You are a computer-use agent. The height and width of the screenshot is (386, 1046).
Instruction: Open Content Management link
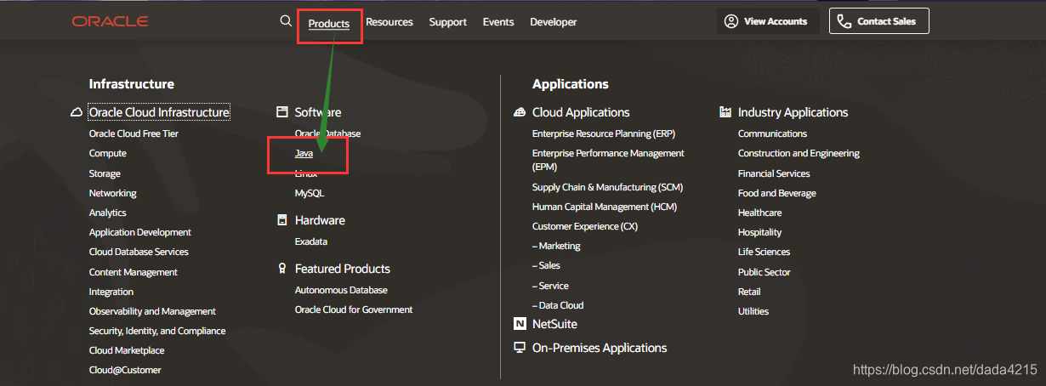pyautogui.click(x=134, y=272)
